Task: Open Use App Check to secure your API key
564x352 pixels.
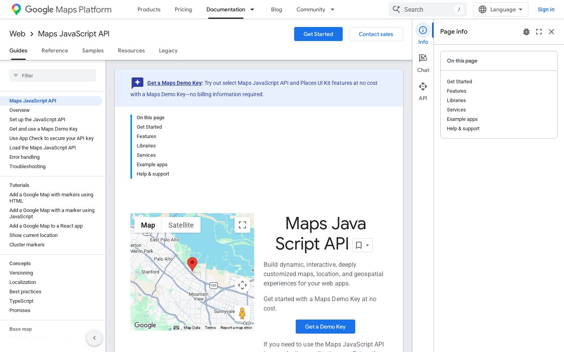Action: tap(52, 138)
